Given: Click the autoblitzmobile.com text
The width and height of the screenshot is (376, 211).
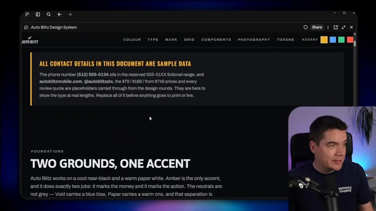Looking at the screenshot, I should tap(61, 81).
